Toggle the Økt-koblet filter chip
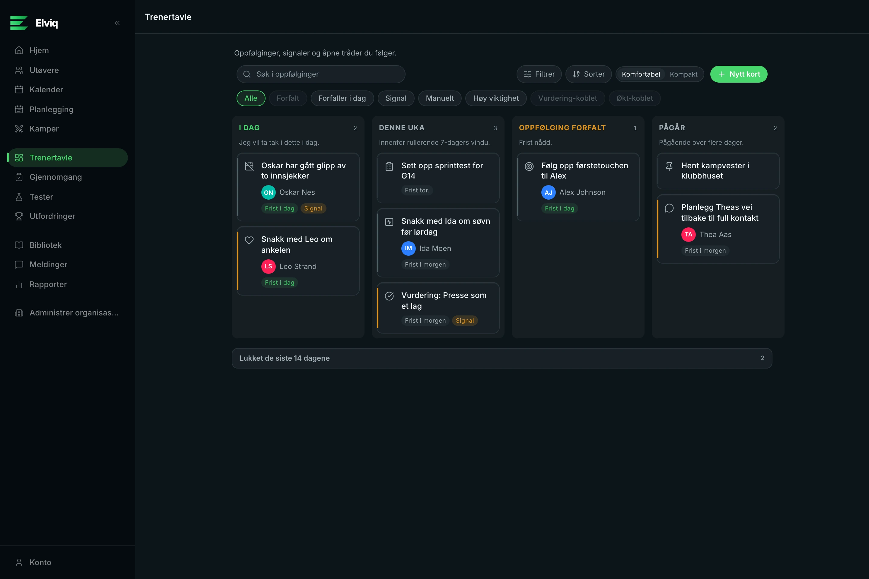Viewport: 869px width, 579px height. click(635, 98)
